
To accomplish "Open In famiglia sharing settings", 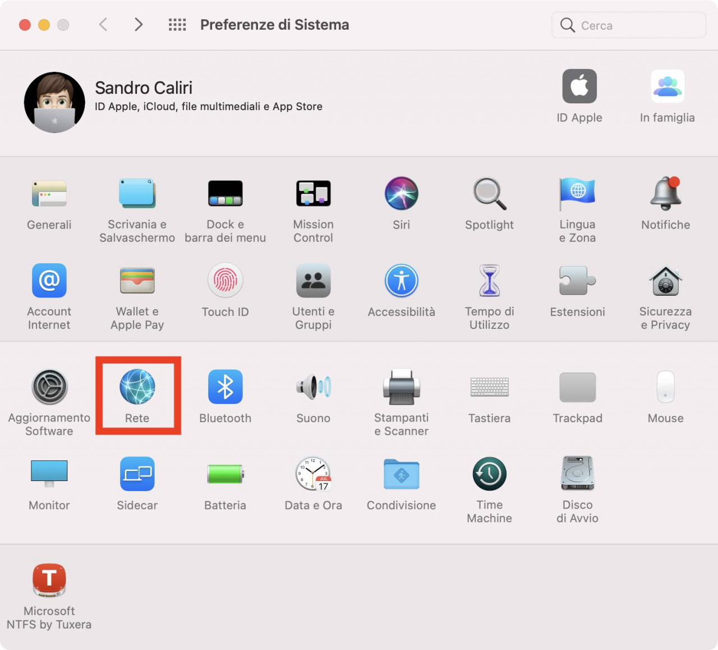I will (x=667, y=87).
